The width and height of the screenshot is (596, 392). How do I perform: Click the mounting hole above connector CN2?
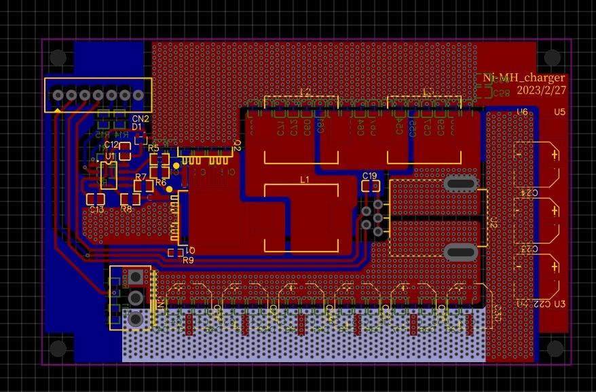(x=58, y=58)
